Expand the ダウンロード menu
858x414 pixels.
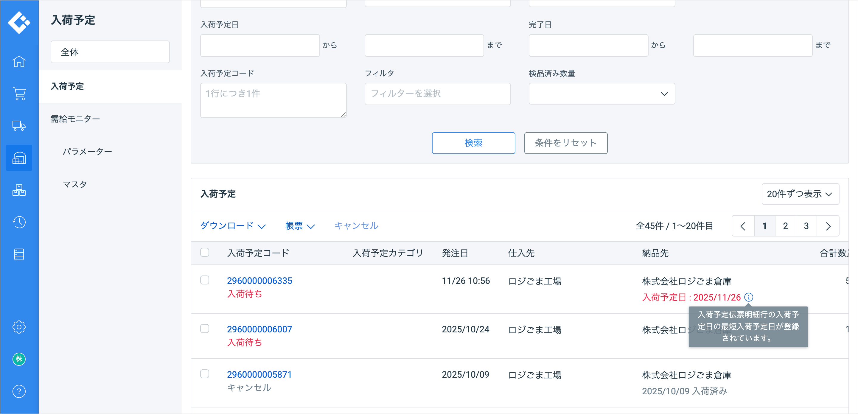[232, 226]
